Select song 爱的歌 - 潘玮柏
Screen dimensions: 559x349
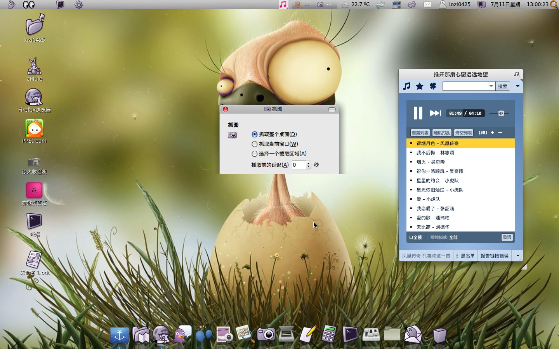[x=461, y=218]
